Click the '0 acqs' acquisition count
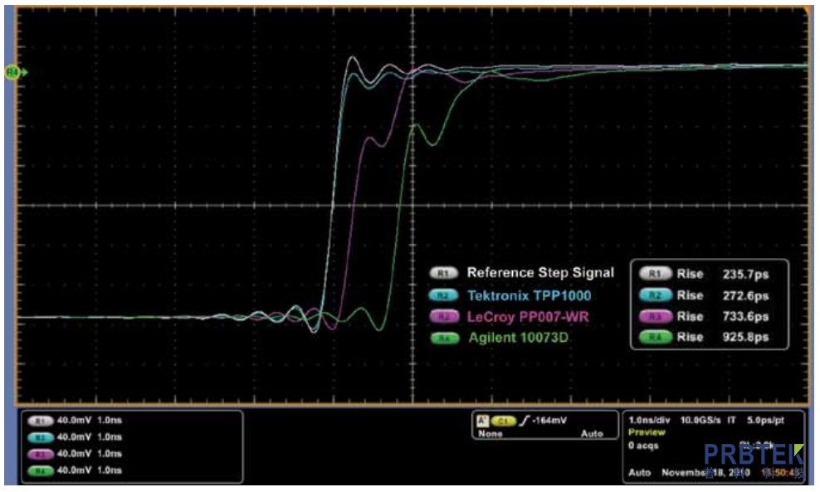This screenshot has height=492, width=820. click(643, 446)
